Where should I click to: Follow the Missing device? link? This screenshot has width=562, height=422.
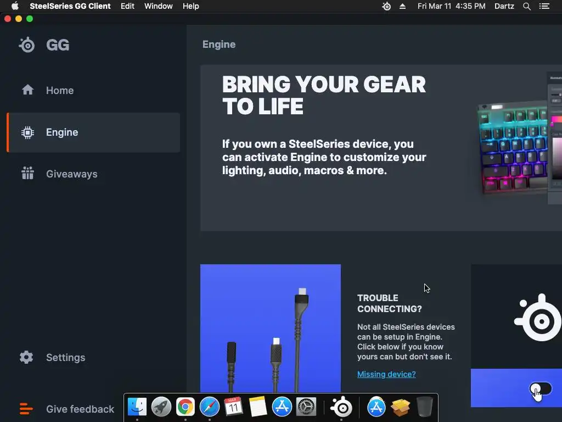coord(386,374)
